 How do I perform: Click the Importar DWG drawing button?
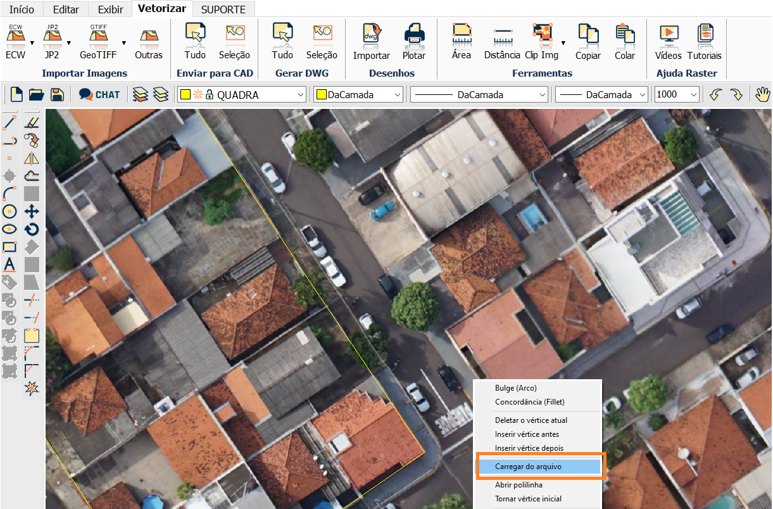click(x=371, y=42)
